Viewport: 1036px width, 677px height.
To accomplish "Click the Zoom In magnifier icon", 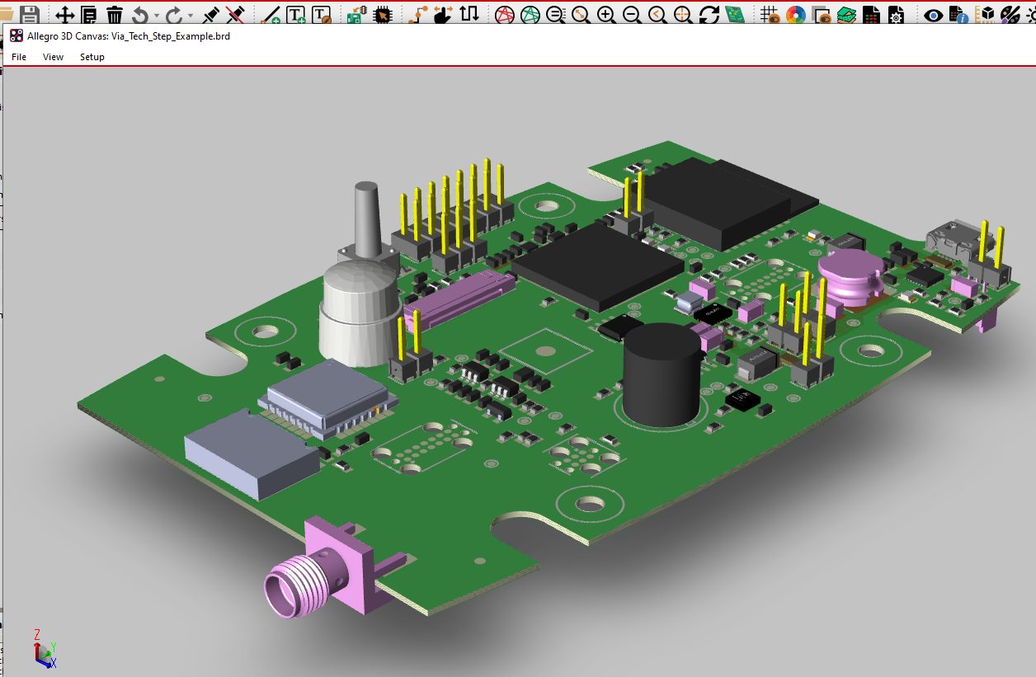I will click(x=606, y=14).
